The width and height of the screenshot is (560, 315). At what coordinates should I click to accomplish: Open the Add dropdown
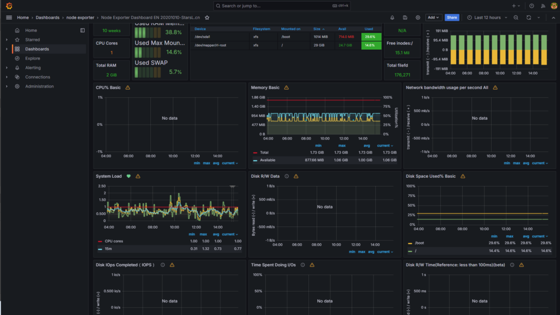(434, 17)
